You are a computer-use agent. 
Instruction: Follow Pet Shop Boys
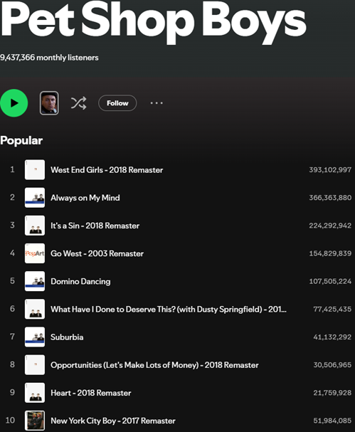tap(117, 103)
